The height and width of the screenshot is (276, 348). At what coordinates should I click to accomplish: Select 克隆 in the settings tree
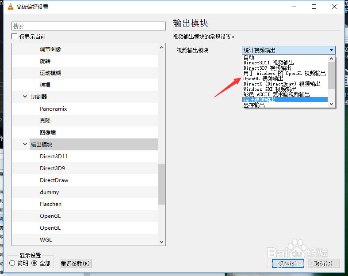(45, 121)
